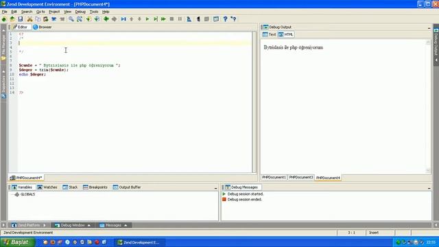Click the $cumle assignment code line
This screenshot has height=247, width=439.
point(70,65)
